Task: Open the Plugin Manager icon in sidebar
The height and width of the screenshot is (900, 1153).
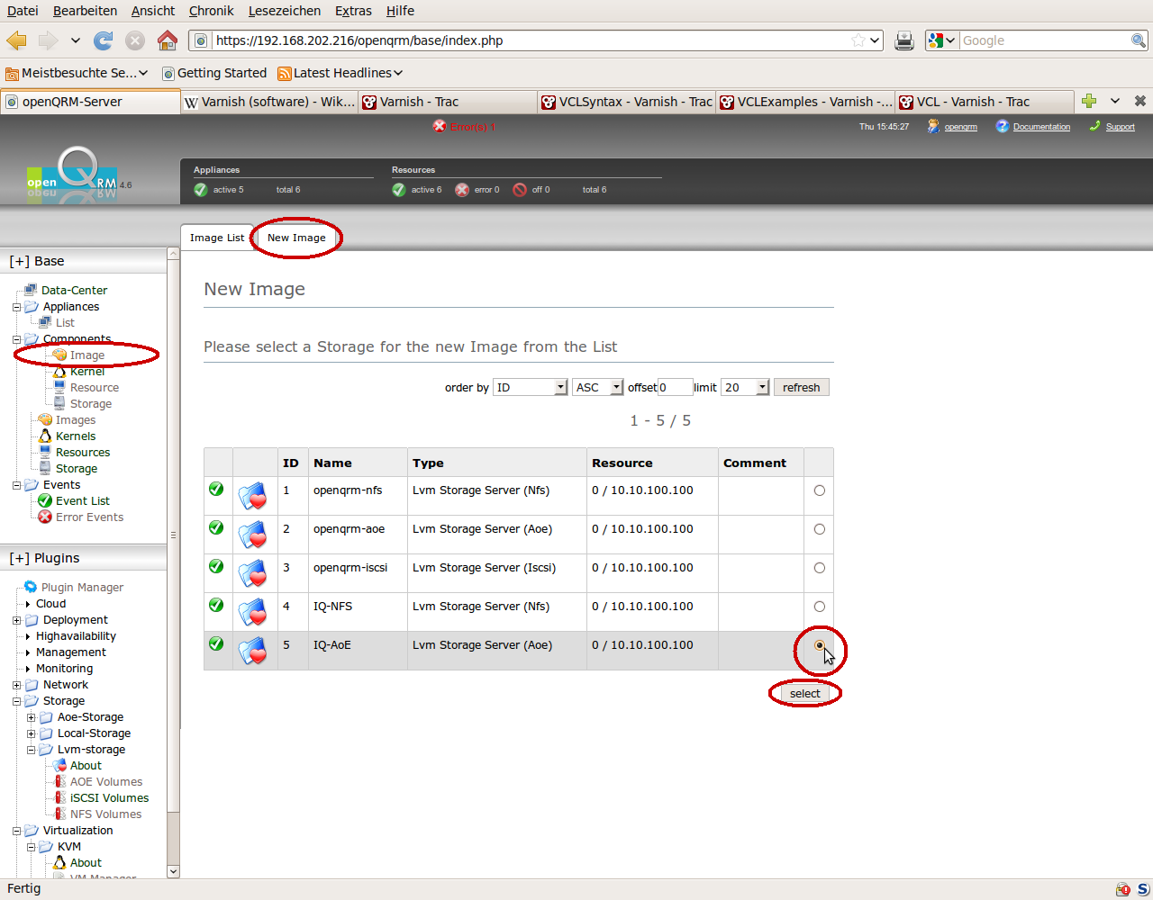Action: click(x=31, y=587)
